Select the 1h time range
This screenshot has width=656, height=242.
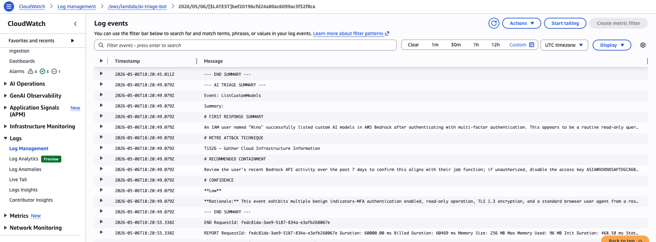coord(476,45)
